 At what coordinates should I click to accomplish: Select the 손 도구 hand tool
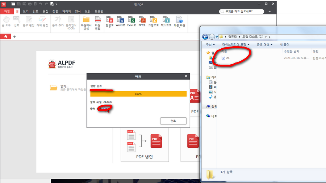tap(6, 21)
